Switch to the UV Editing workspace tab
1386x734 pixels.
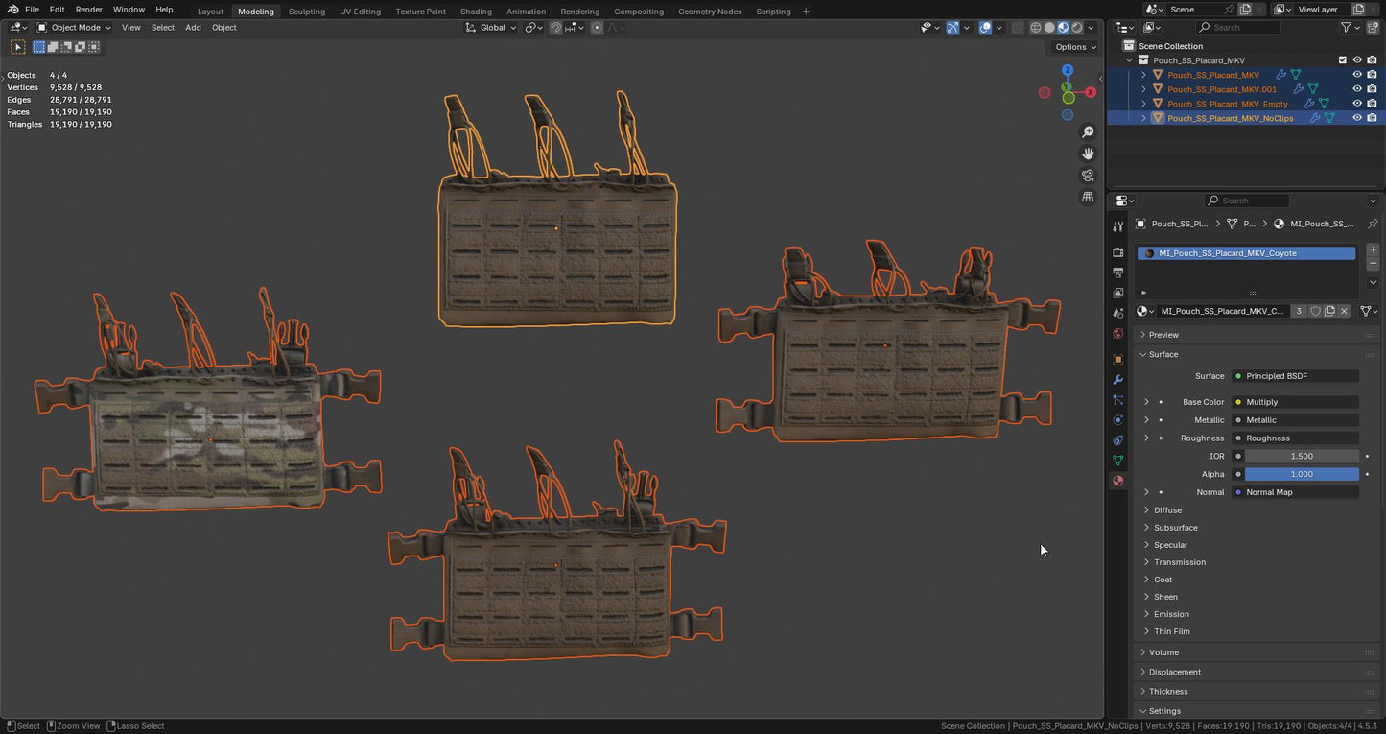pyautogui.click(x=360, y=12)
